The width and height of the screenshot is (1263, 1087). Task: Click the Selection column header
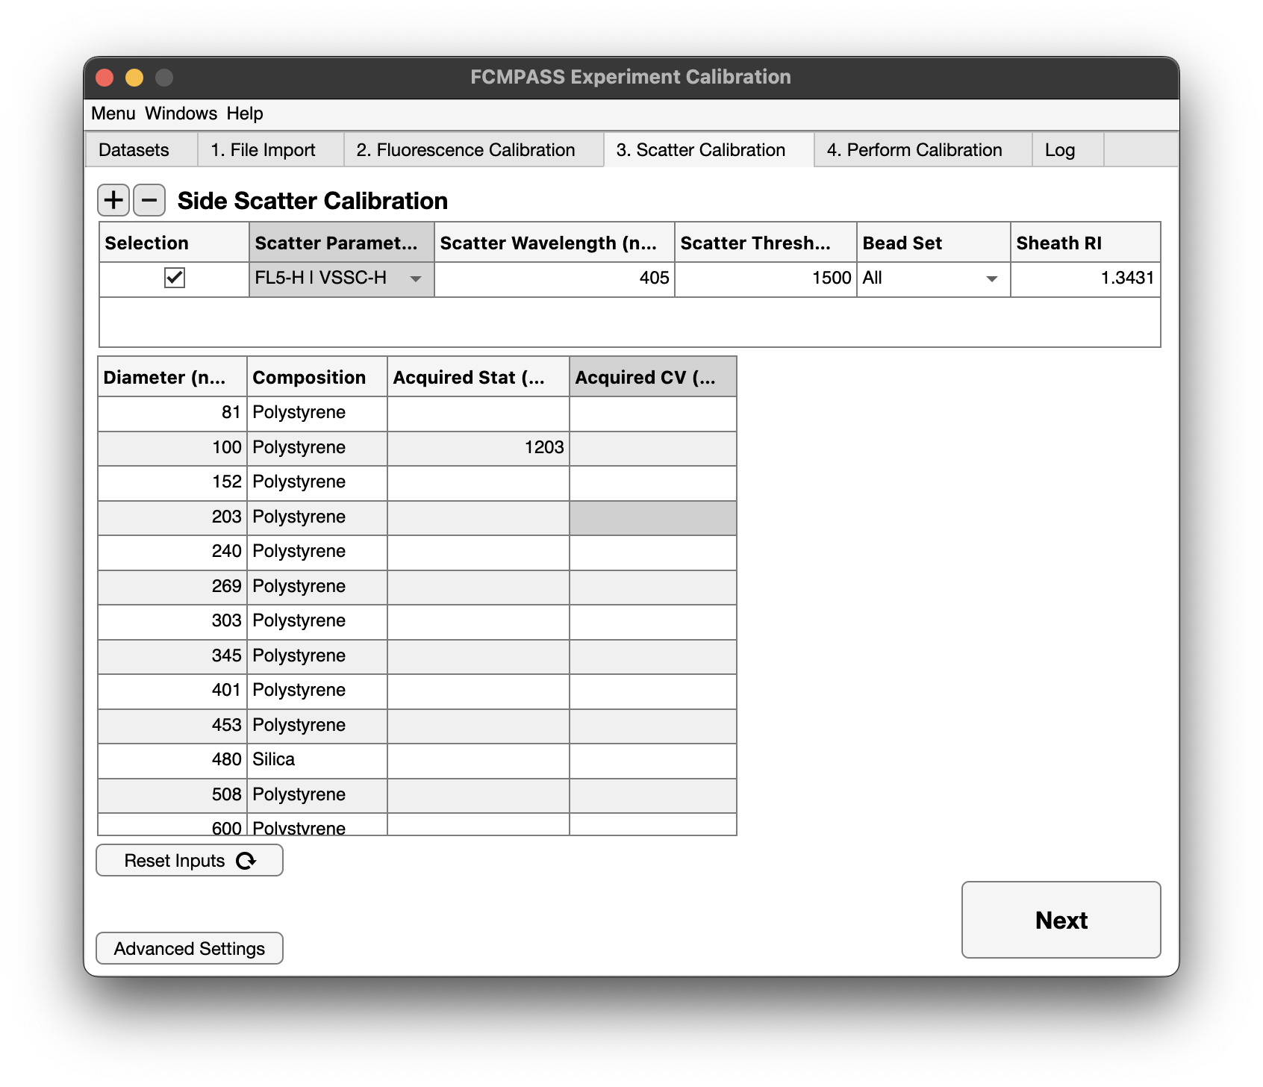[174, 243]
